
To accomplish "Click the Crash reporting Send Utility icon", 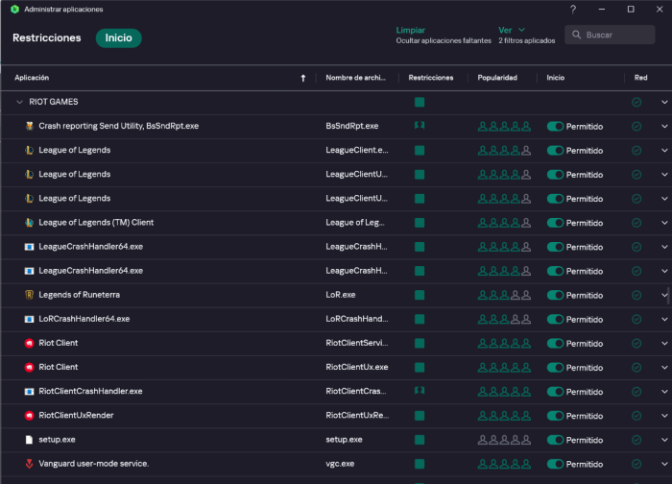I will tap(30, 126).
